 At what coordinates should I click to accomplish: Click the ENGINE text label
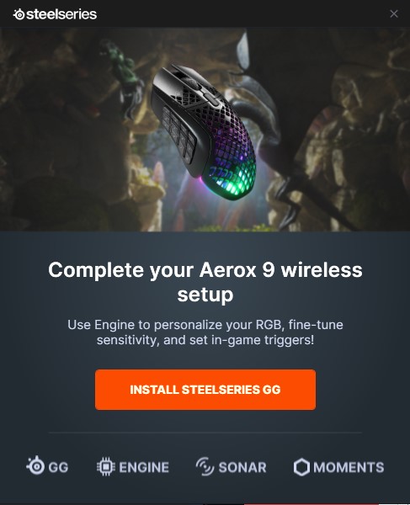coord(144,467)
